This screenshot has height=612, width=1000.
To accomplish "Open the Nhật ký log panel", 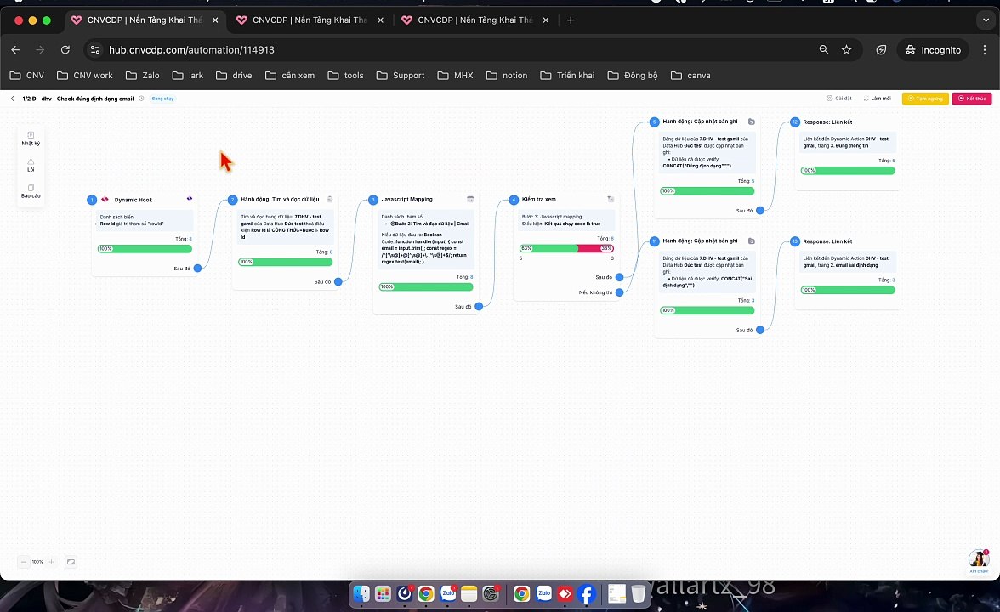I will point(31,139).
